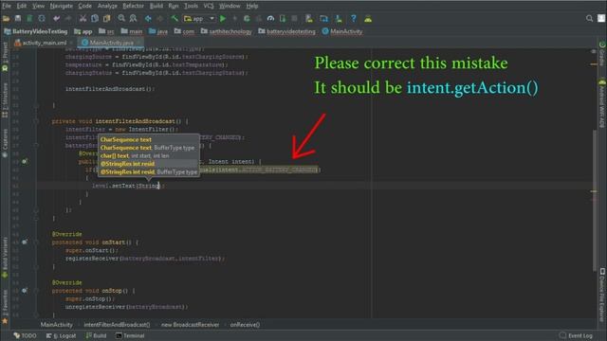
Task: Open Project Structure toolbar icon
Action: pyautogui.click(x=324, y=19)
